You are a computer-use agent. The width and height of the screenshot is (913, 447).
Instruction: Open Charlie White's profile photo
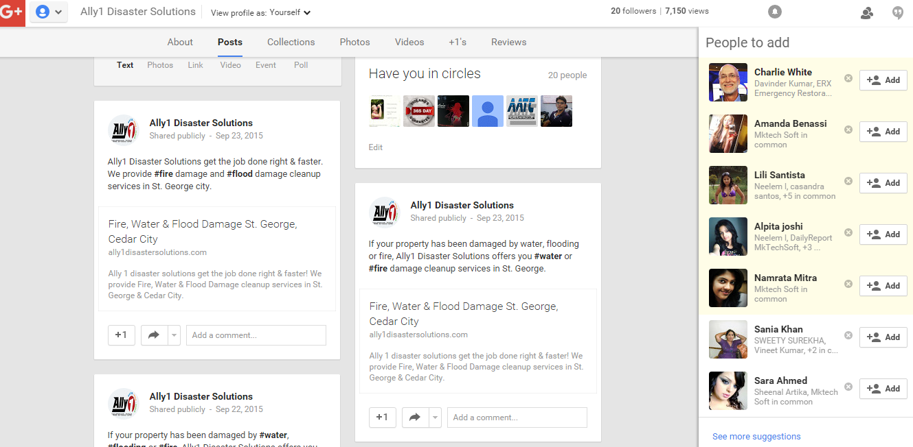click(x=728, y=82)
